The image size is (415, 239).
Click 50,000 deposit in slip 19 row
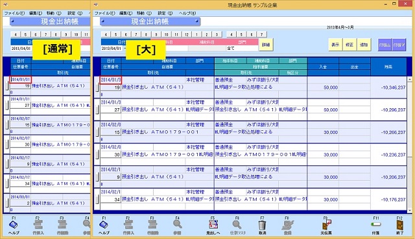(x=323, y=87)
